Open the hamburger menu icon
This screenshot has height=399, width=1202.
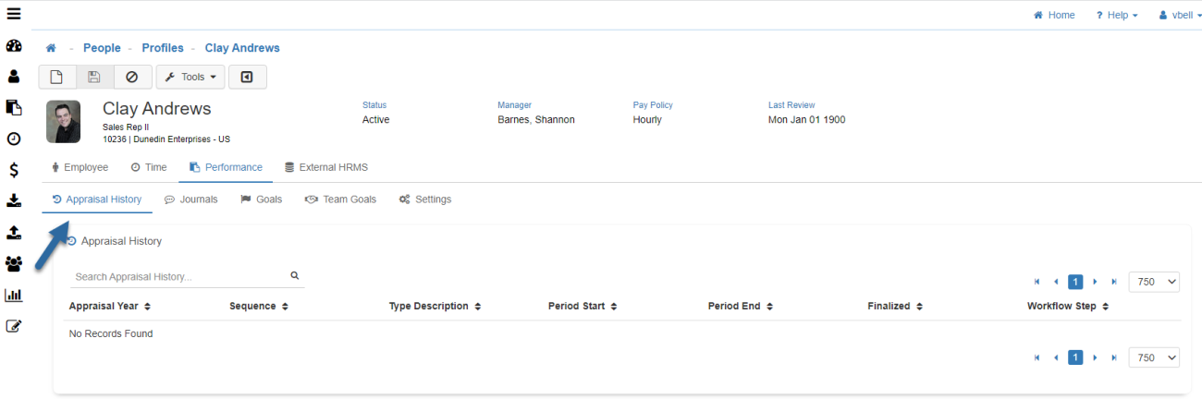(14, 14)
